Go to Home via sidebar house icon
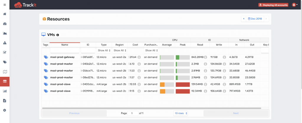 tap(4, 14)
